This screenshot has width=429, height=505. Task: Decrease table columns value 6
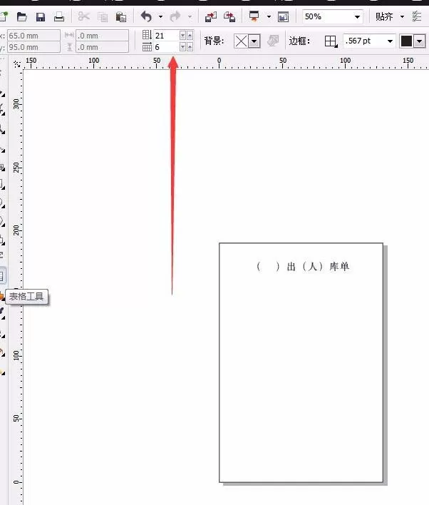click(x=183, y=47)
